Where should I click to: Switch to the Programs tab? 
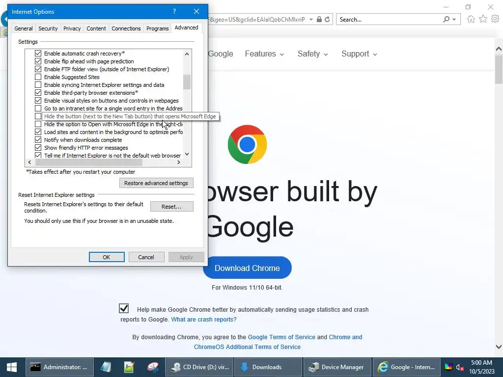pos(157,28)
